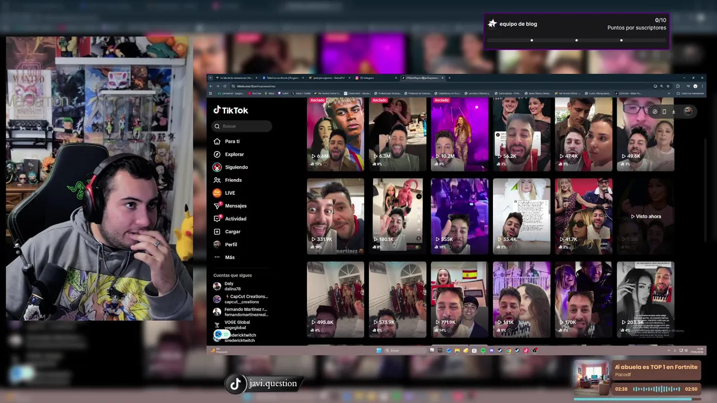Open video with 47.4K views
Image resolution: width=717 pixels, height=403 pixels.
pos(583,134)
